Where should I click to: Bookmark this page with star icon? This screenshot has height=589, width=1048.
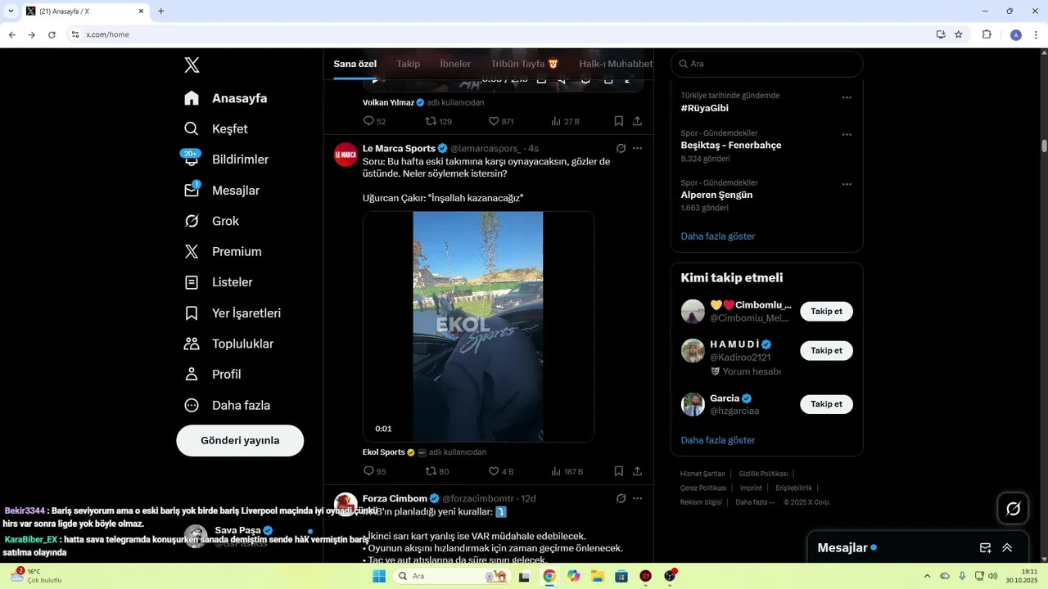click(958, 34)
